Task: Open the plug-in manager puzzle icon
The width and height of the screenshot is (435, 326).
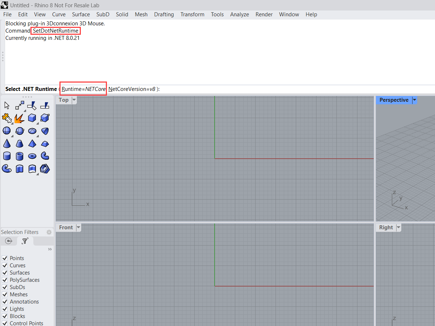Action: pyautogui.click(x=7, y=118)
